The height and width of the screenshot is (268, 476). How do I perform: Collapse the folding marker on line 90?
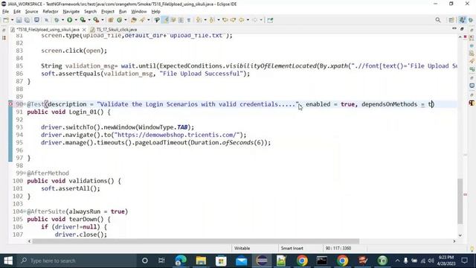point(25,104)
